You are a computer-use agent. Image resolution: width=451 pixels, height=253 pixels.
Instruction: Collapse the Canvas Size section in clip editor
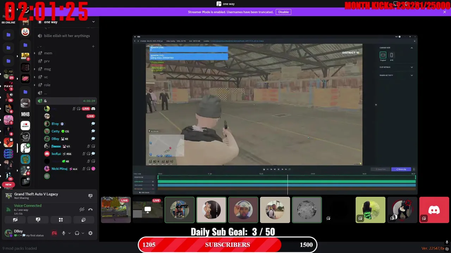click(412, 48)
